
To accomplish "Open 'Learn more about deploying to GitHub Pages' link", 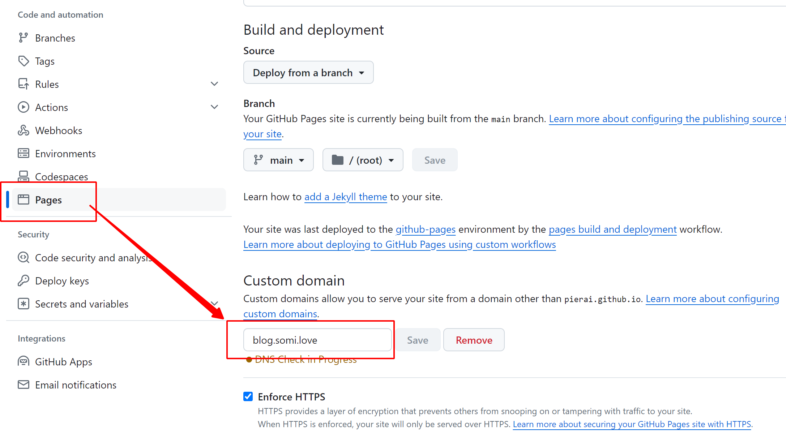I will tap(400, 244).
